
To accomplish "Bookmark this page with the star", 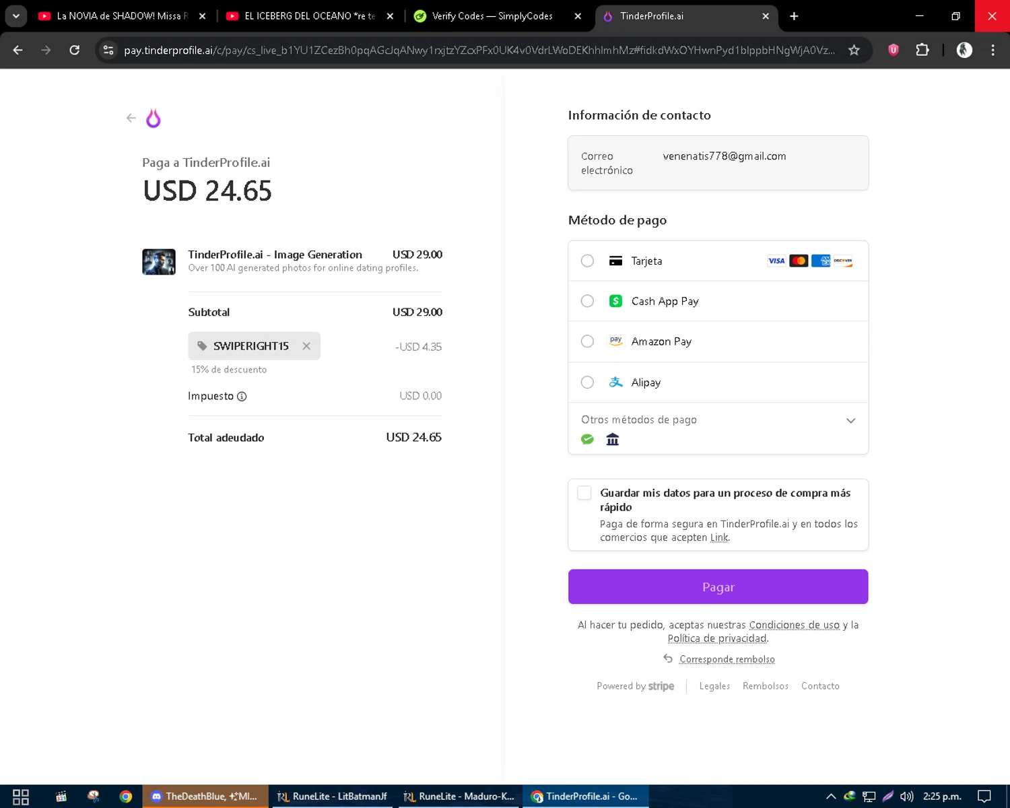I will (854, 50).
